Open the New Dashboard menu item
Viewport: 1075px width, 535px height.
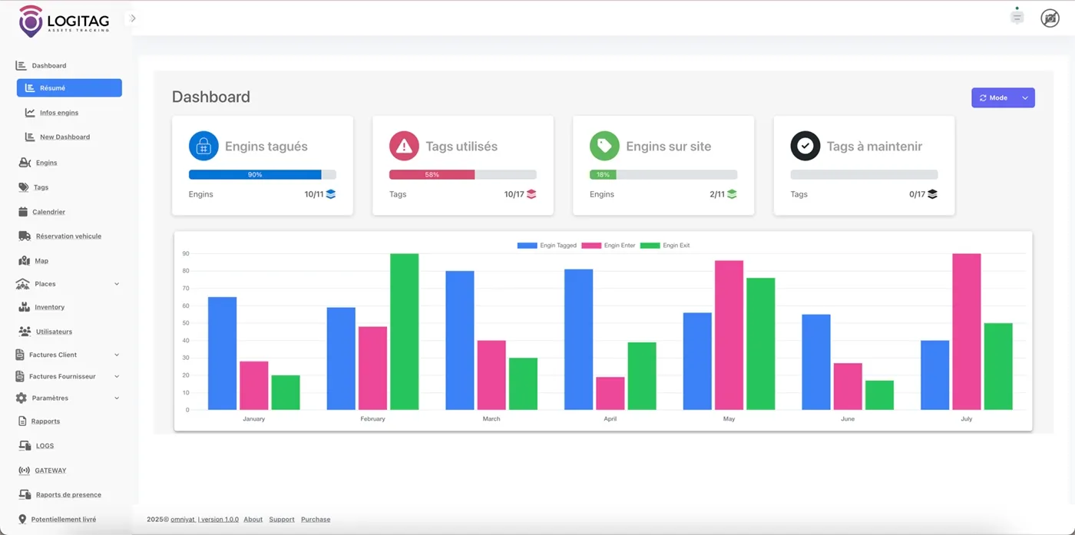click(65, 137)
